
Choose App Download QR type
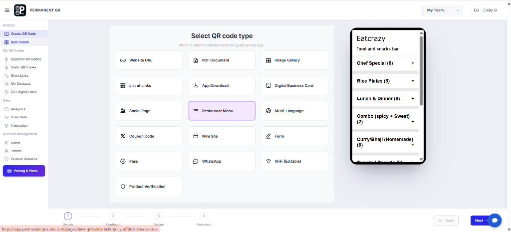(222, 86)
